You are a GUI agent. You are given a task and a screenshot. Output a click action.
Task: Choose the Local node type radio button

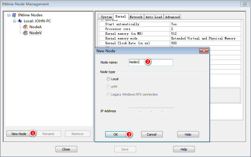tap(108, 79)
